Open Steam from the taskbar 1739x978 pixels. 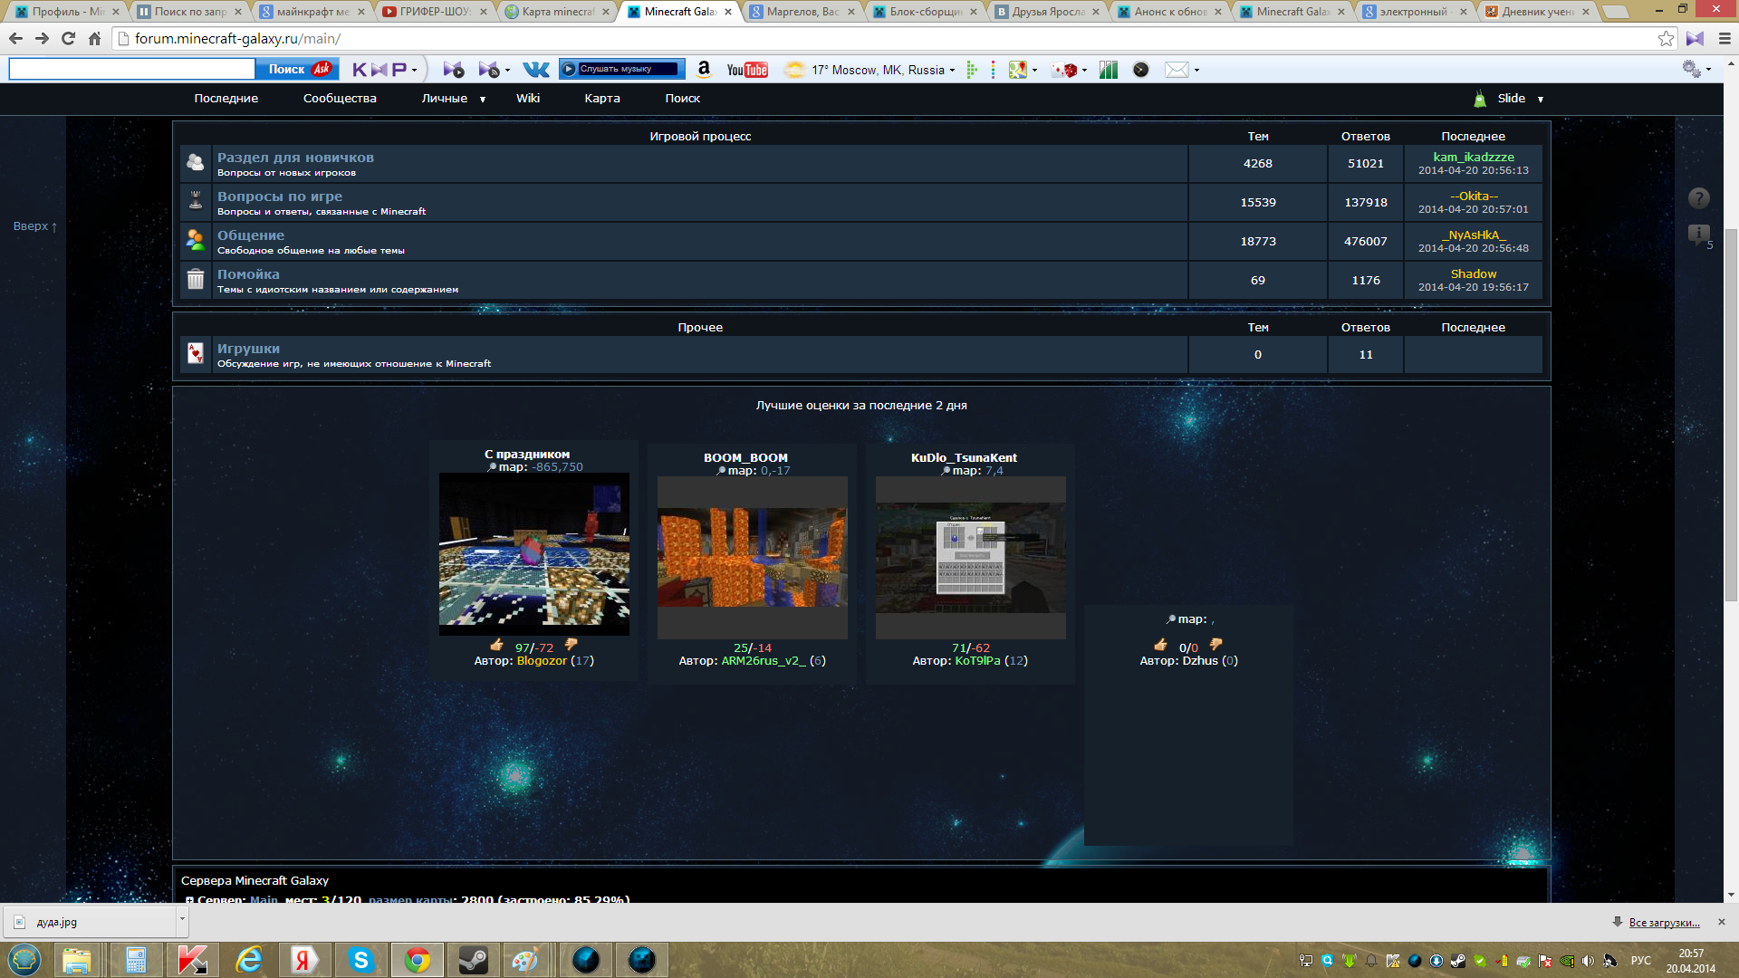click(473, 960)
